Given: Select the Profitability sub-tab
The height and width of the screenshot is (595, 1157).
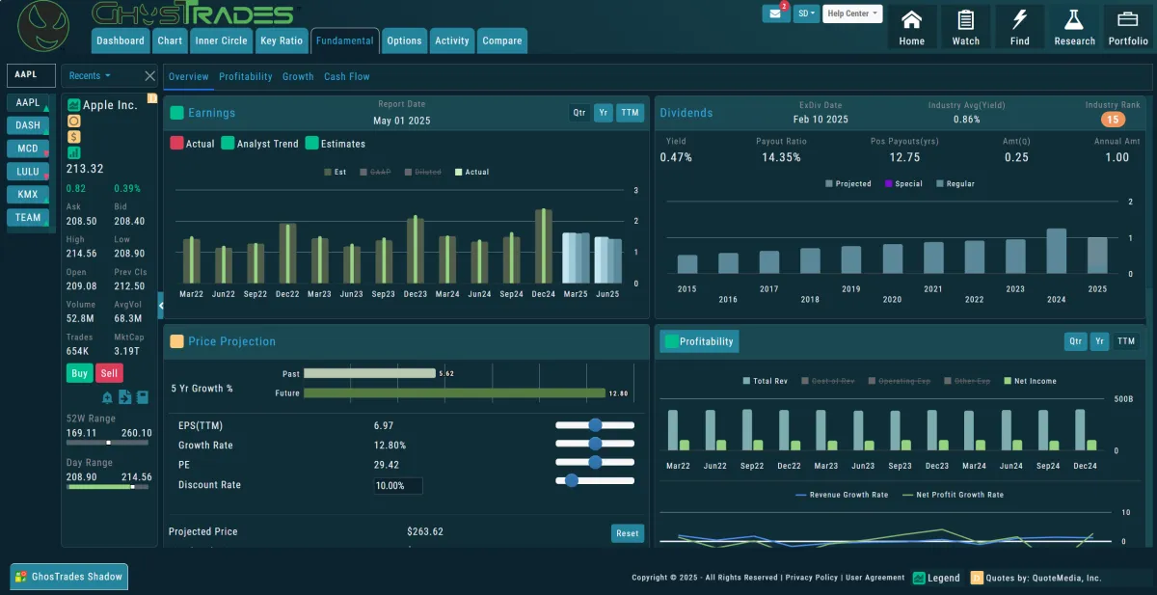Looking at the screenshot, I should point(246,76).
